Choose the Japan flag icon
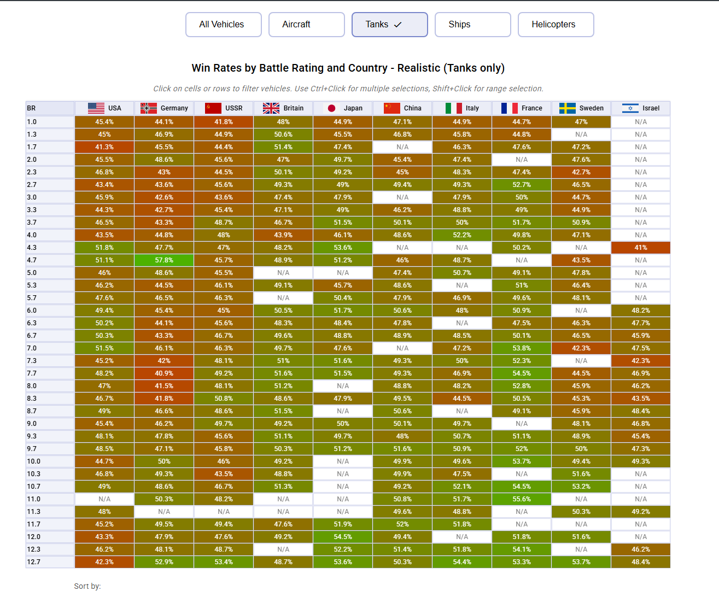The image size is (719, 591). pyautogui.click(x=331, y=108)
